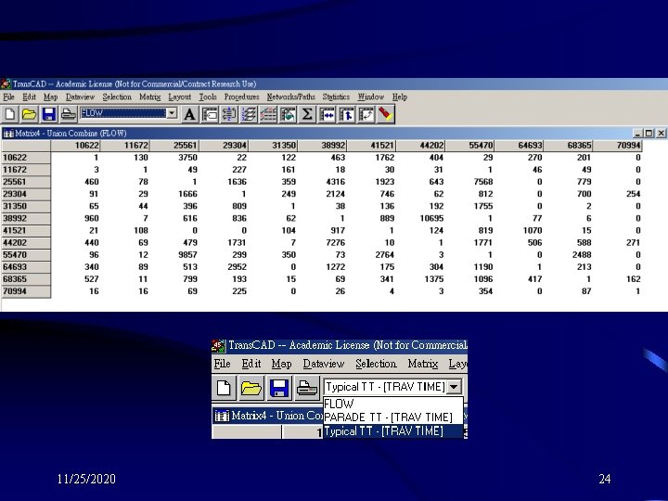This screenshot has height=501, width=668.
Task: Maximize the Matrix4 Union Combine window
Action: tap(649, 134)
